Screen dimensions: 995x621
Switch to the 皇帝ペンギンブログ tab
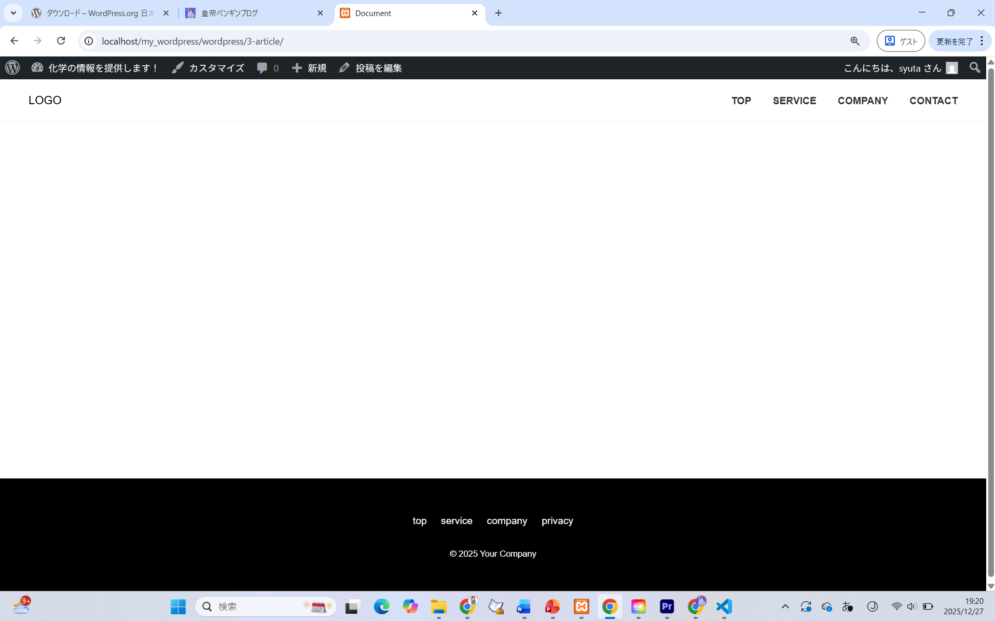254,13
